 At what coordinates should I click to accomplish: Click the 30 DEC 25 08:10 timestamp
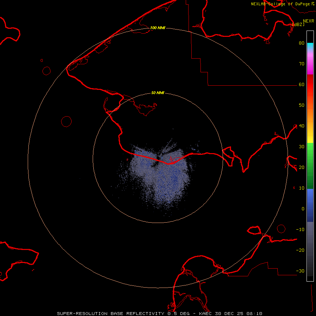(239, 314)
